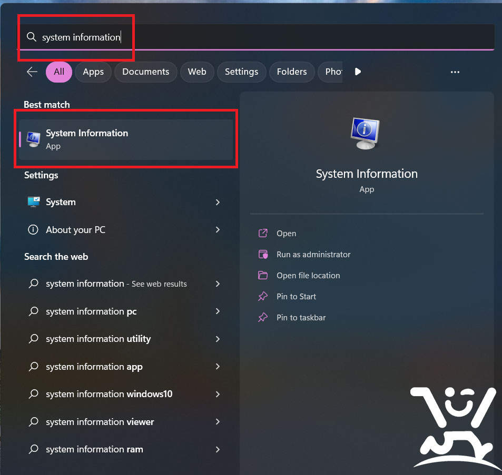This screenshot has height=475, width=502.
Task: Click the info icon beside About your PC
Action: (x=33, y=229)
